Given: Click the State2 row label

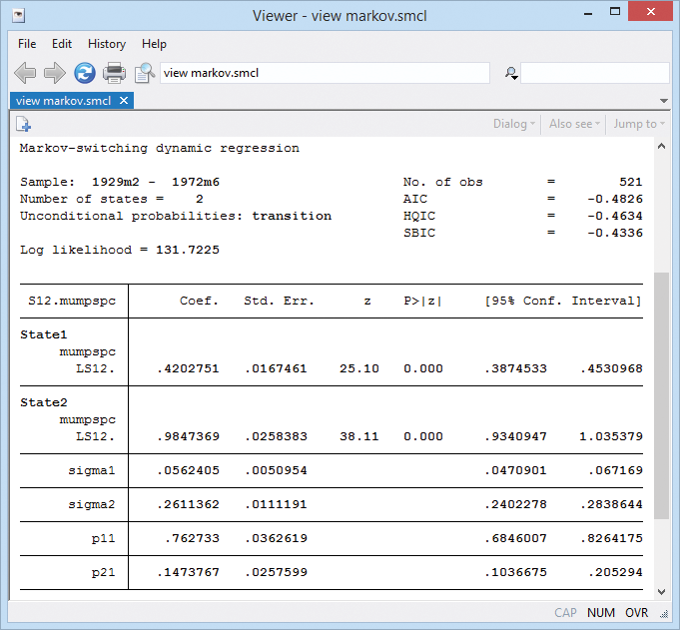Looking at the screenshot, I should [43, 402].
